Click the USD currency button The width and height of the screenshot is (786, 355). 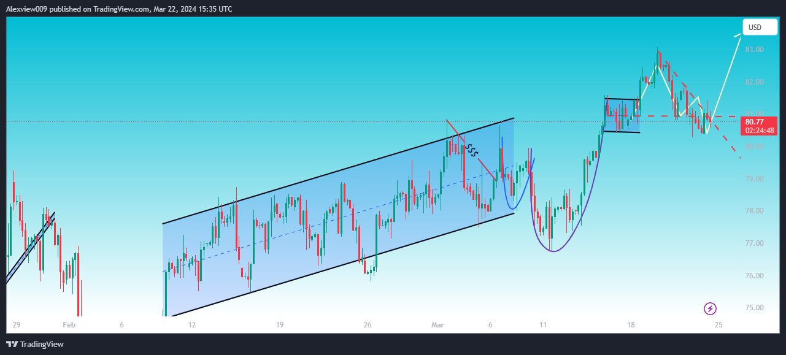760,28
